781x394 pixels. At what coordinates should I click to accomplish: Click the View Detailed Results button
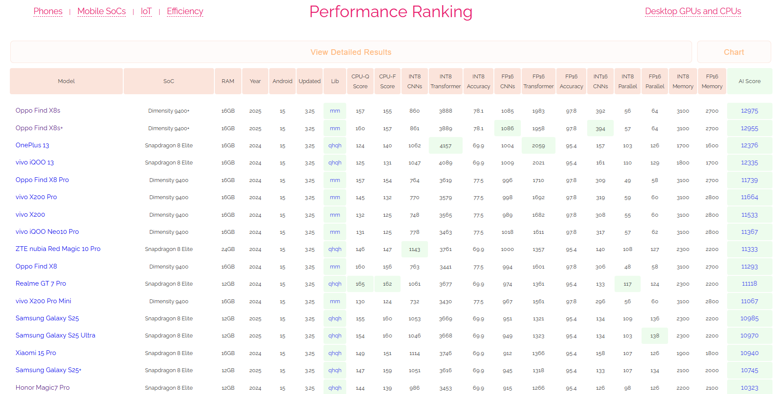point(351,52)
